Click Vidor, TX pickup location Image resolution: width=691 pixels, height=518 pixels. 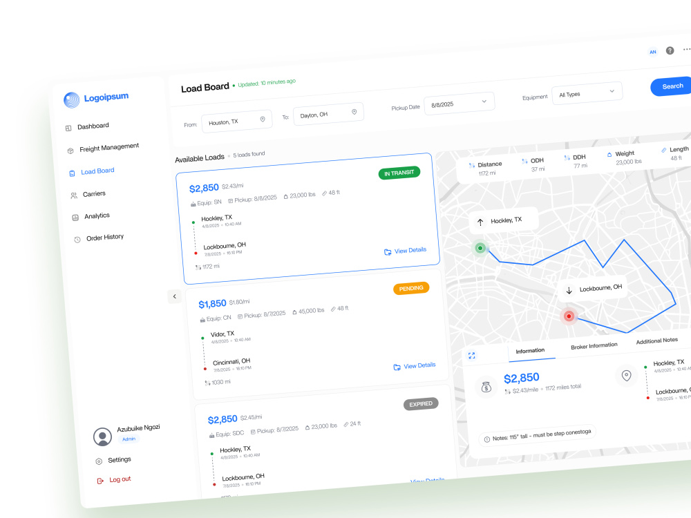pyautogui.click(x=222, y=334)
